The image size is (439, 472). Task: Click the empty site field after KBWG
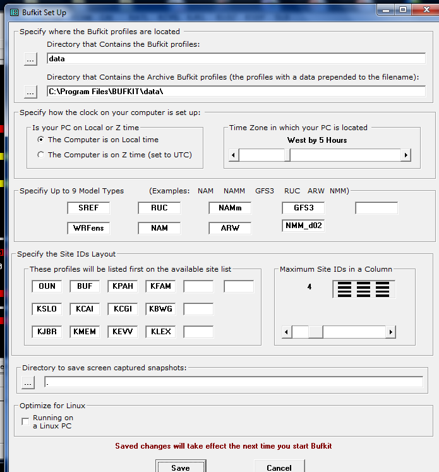(x=198, y=309)
